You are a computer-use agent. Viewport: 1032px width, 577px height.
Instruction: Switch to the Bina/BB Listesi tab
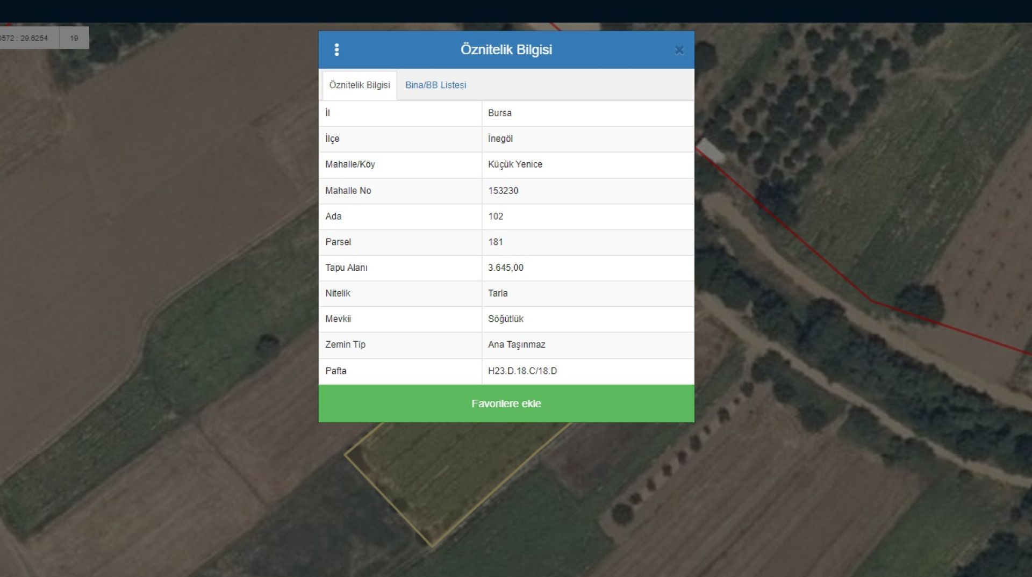(435, 85)
